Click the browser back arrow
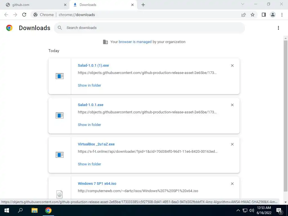Screen dimensions: 288x216 pos(6,15)
